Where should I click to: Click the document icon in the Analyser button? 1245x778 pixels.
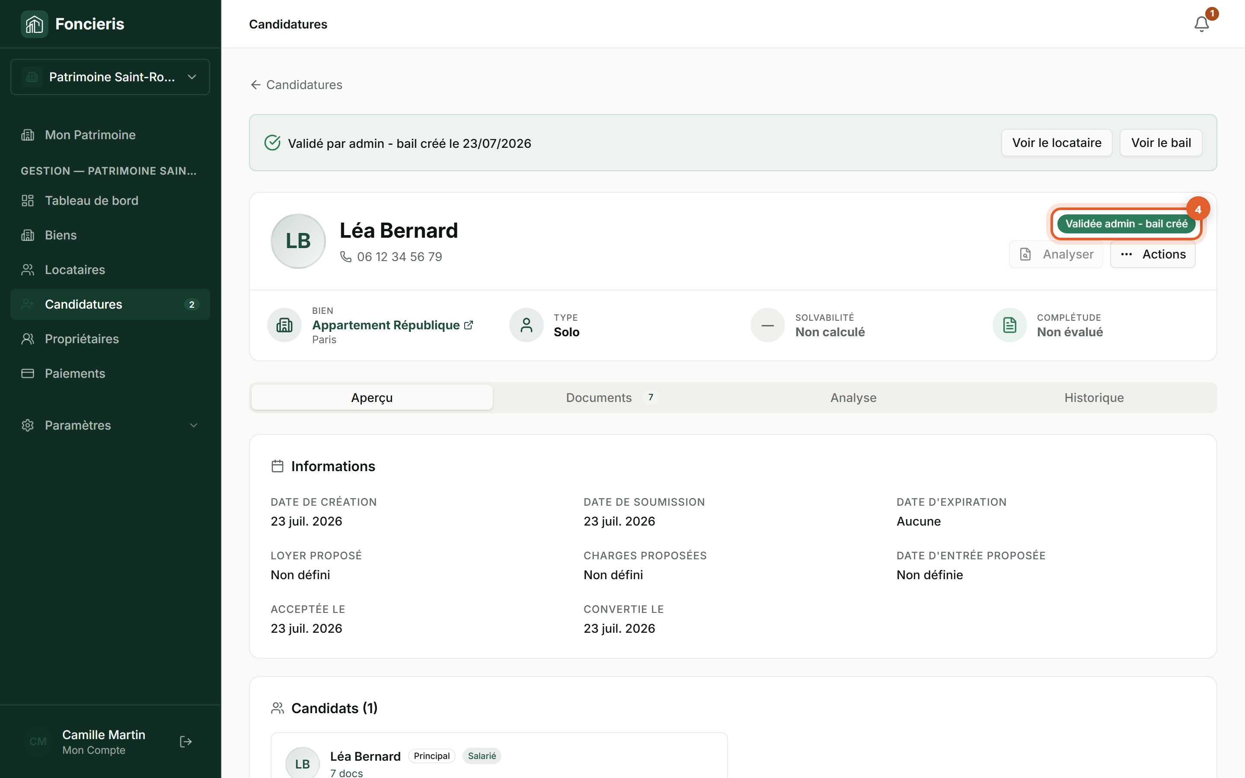pos(1025,254)
